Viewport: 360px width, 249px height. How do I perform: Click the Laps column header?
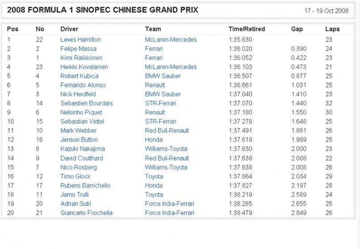pyautogui.click(x=332, y=29)
